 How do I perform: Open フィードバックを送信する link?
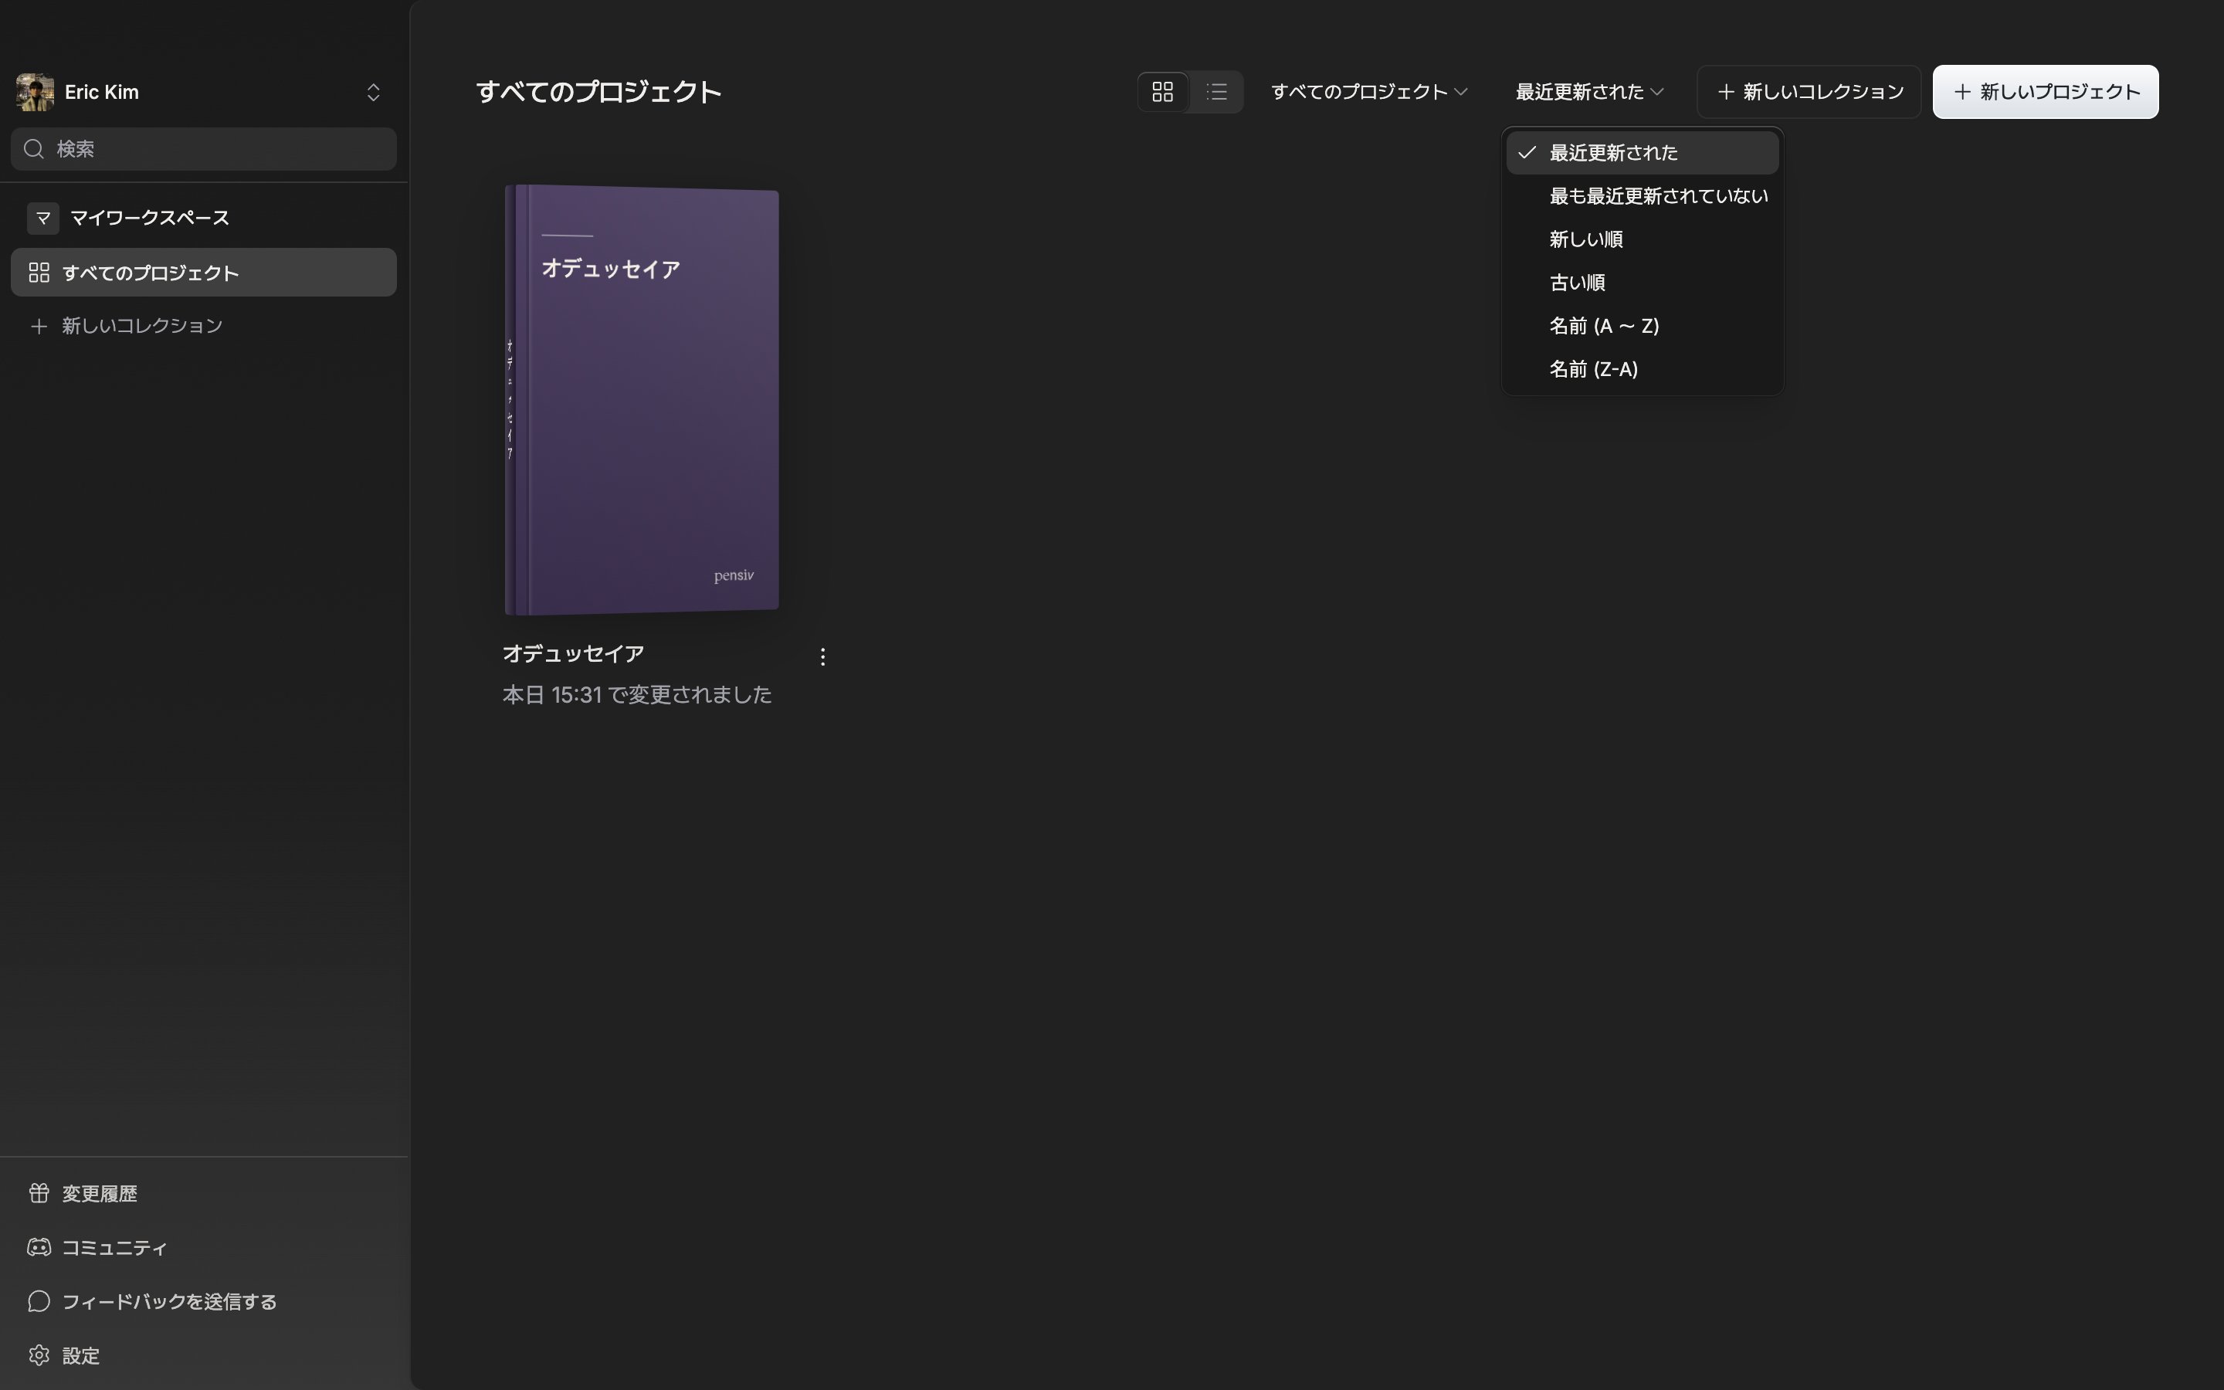tap(169, 1302)
